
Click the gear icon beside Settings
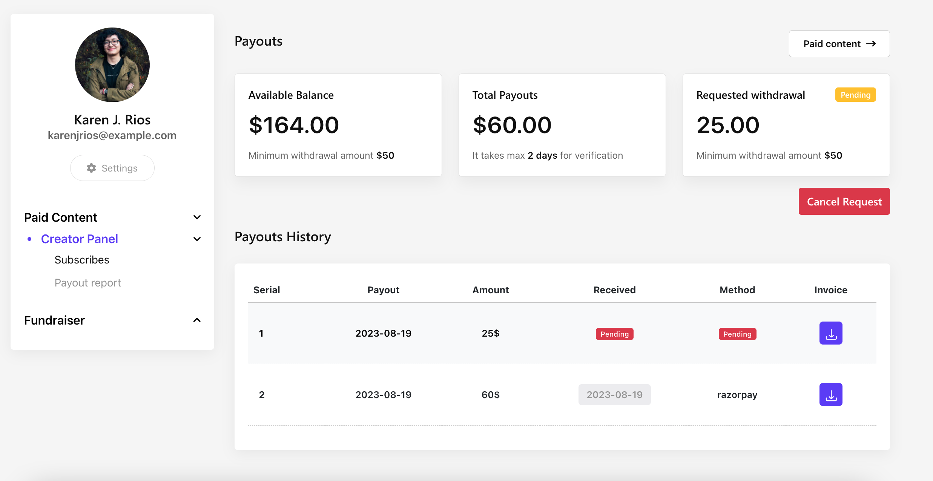point(91,168)
